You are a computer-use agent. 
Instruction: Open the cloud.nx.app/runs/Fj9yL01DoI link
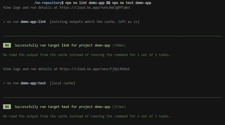click(x=94, y=69)
